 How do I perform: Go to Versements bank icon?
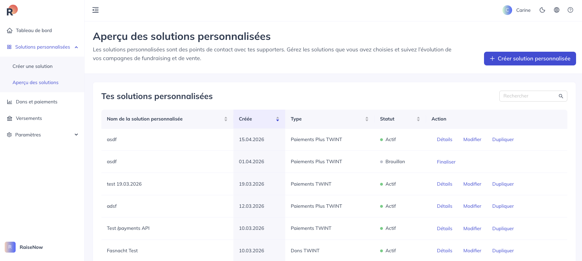[10, 118]
